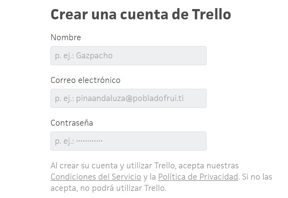Click "p. ej.:" prefix in Nombre field

pos(64,56)
